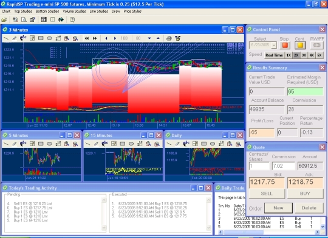This screenshot has height=238, width=328.
Task: Click the Bid price 1217.75 box
Action: (267, 183)
